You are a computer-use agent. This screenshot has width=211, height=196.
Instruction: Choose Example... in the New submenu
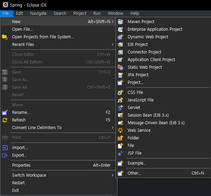(164, 163)
